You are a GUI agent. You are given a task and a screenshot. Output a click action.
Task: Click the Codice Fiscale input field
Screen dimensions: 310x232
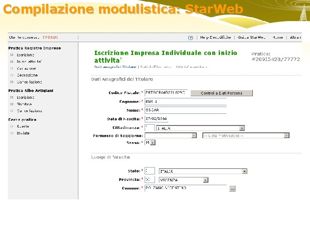click(x=166, y=92)
